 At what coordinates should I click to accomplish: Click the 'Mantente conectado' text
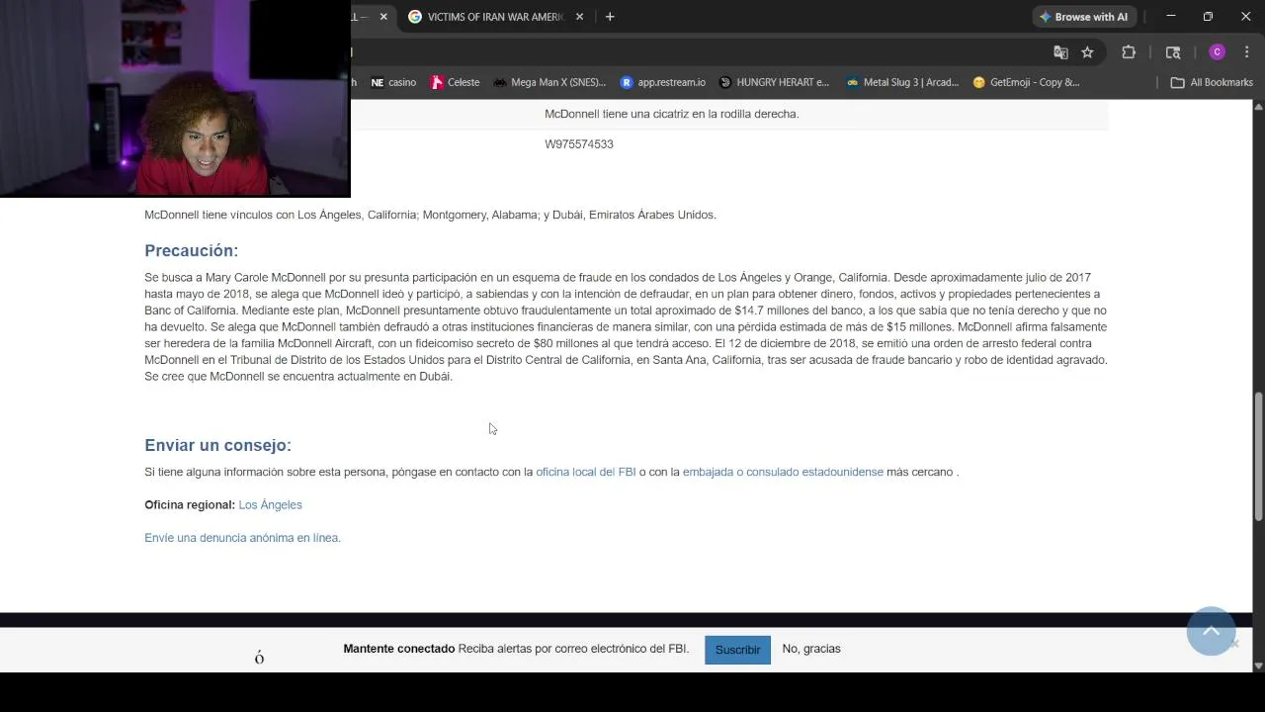[x=399, y=649]
